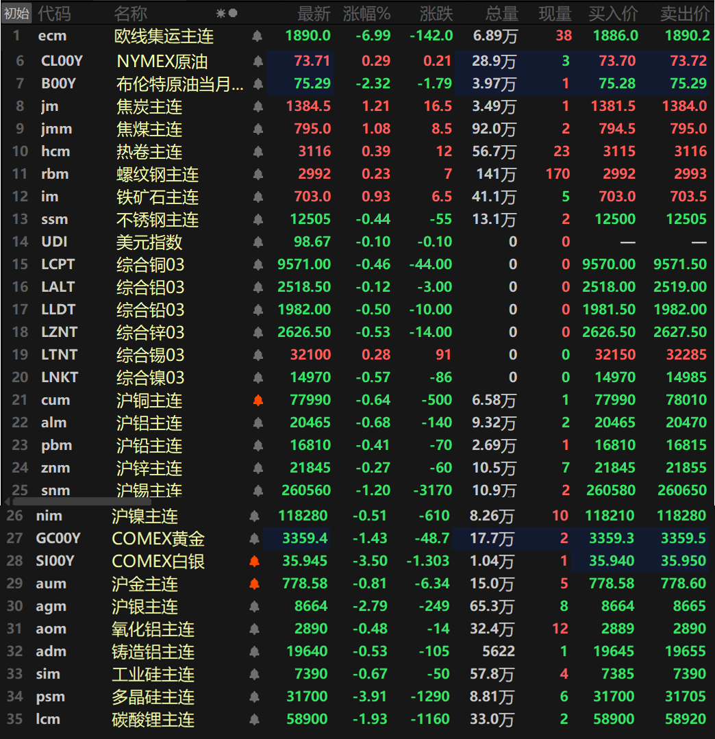The width and height of the screenshot is (715, 739).
Task: Open the 铁矿石主连 contract name
Action: pos(157,197)
